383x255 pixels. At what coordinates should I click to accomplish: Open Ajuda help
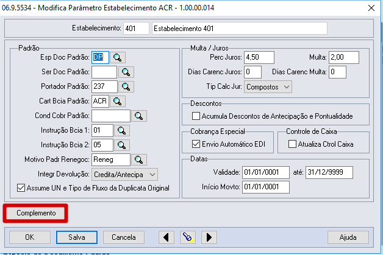pyautogui.click(x=348, y=237)
